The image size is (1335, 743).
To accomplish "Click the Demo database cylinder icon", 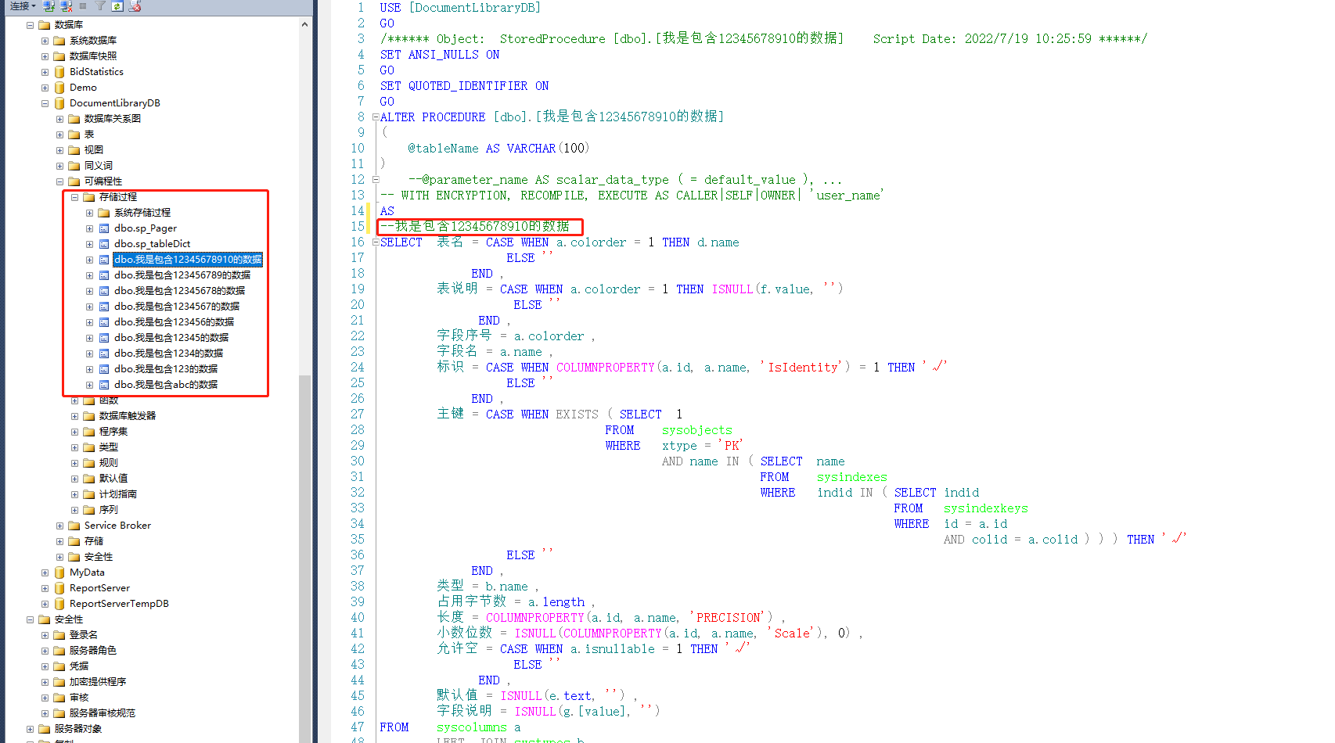I will [59, 88].
